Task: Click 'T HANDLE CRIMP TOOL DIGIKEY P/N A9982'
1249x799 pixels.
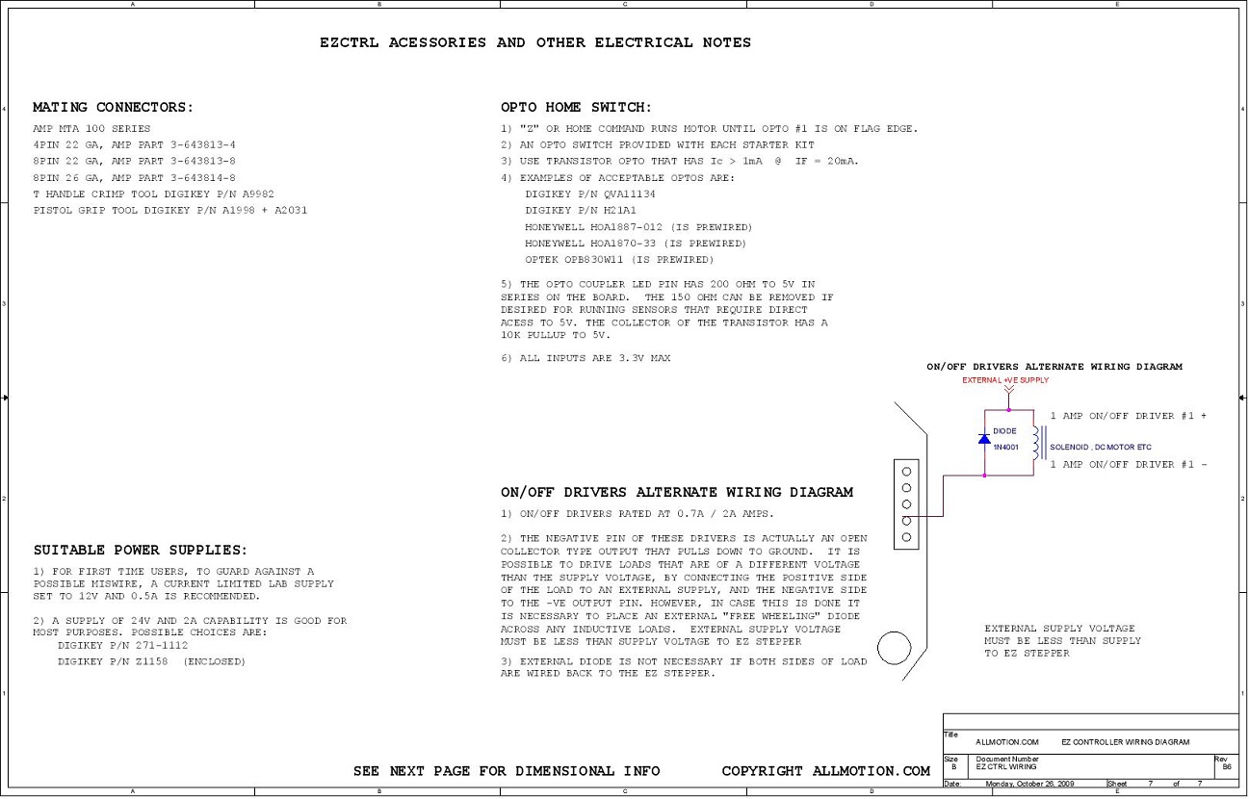Action: (x=154, y=193)
